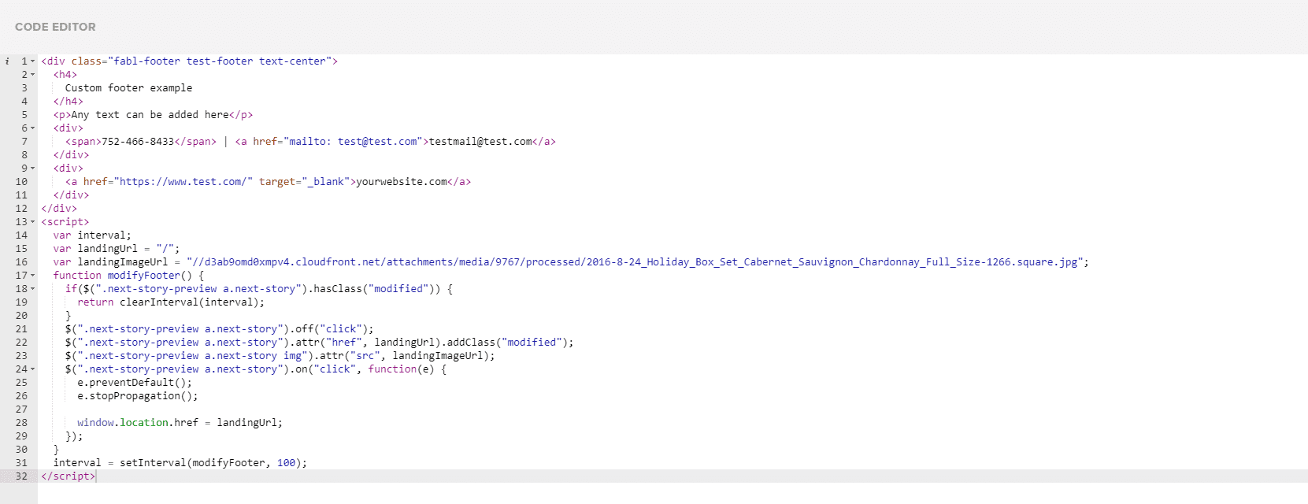Click 'e.stopPropagation();' on line 26

coord(138,396)
